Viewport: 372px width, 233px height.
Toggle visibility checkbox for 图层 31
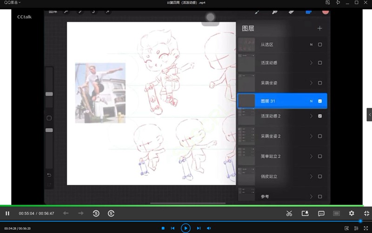320,101
